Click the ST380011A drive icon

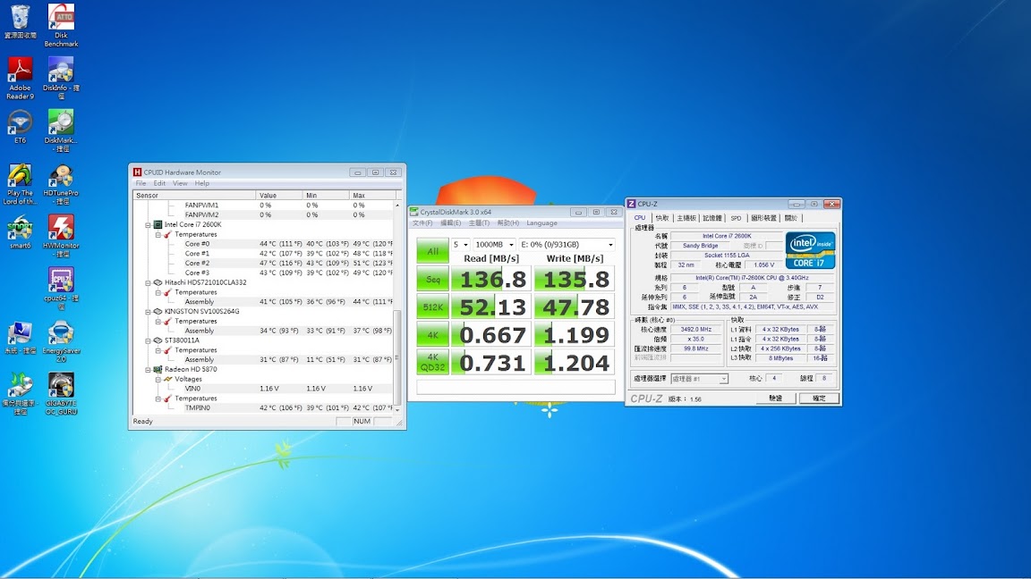pyautogui.click(x=158, y=340)
